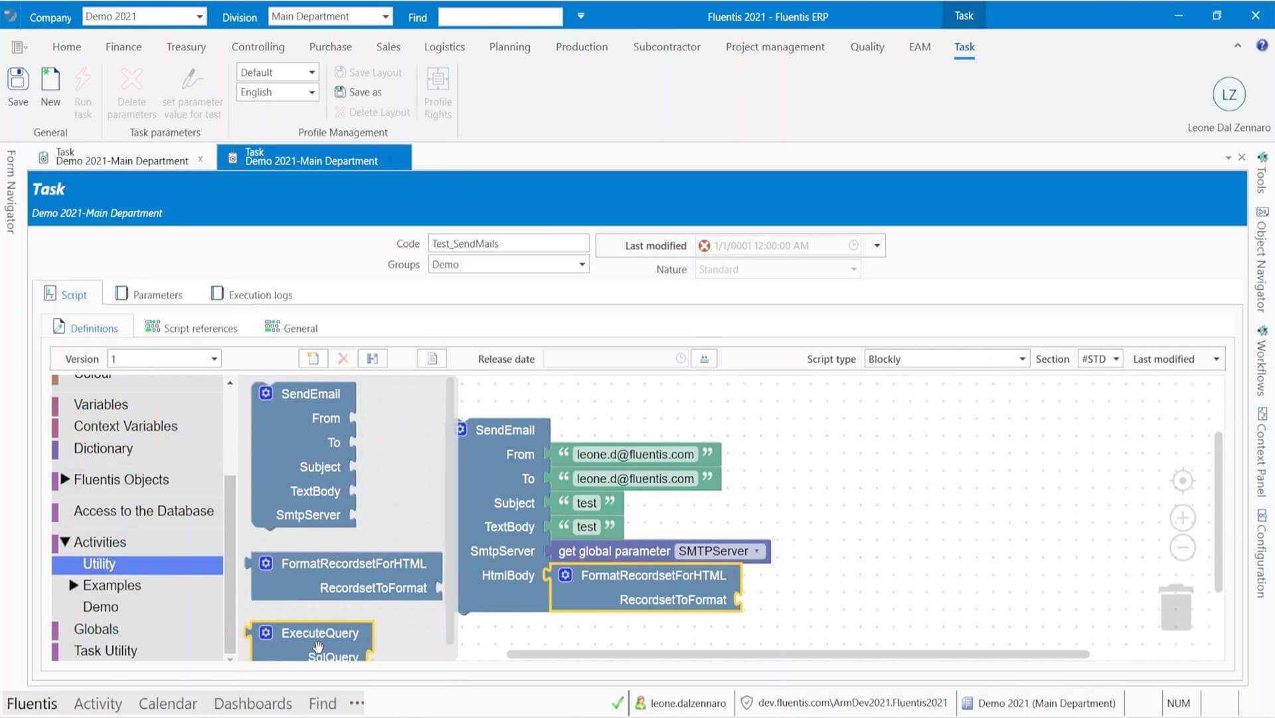The image size is (1275, 718).
Task: Open gear on workspace FormatRecordsetForHTML block
Action: click(x=565, y=575)
